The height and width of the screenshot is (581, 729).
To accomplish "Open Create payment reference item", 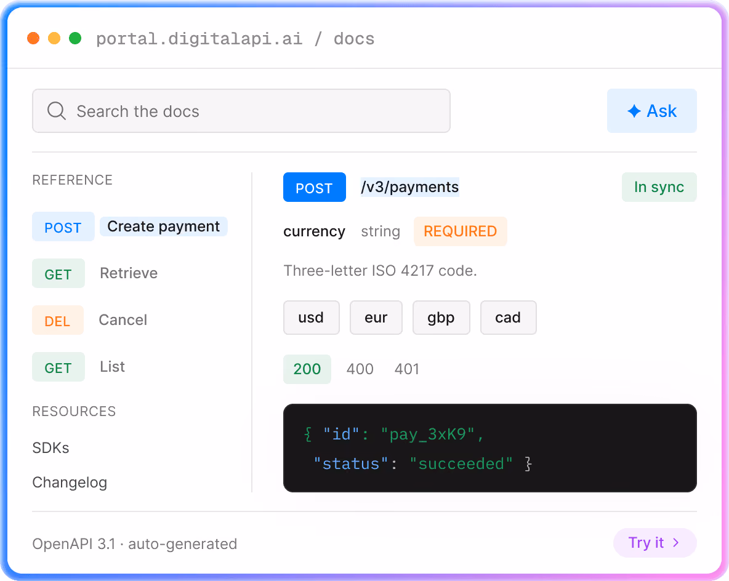I will pos(164,226).
